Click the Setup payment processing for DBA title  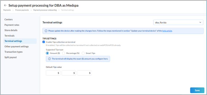(x=43, y=5)
